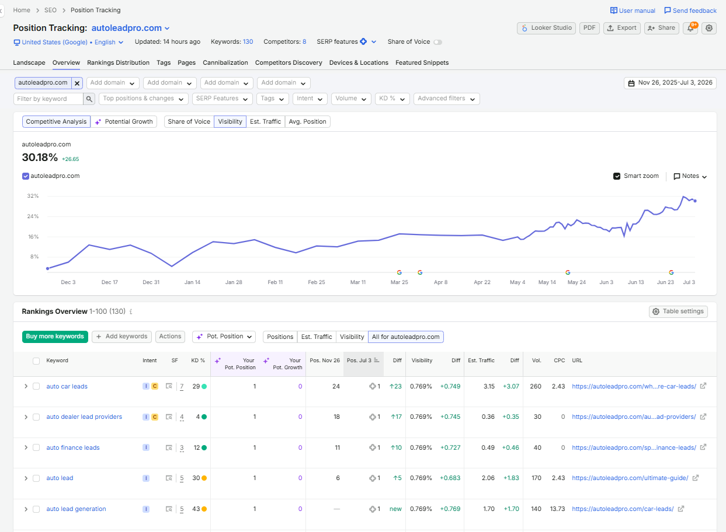Check the auto lead generation row checkbox

click(36, 509)
